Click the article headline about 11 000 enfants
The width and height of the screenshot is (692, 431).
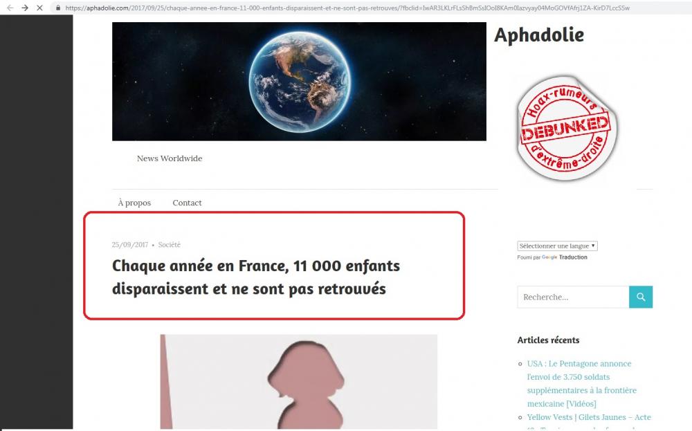[256, 277]
